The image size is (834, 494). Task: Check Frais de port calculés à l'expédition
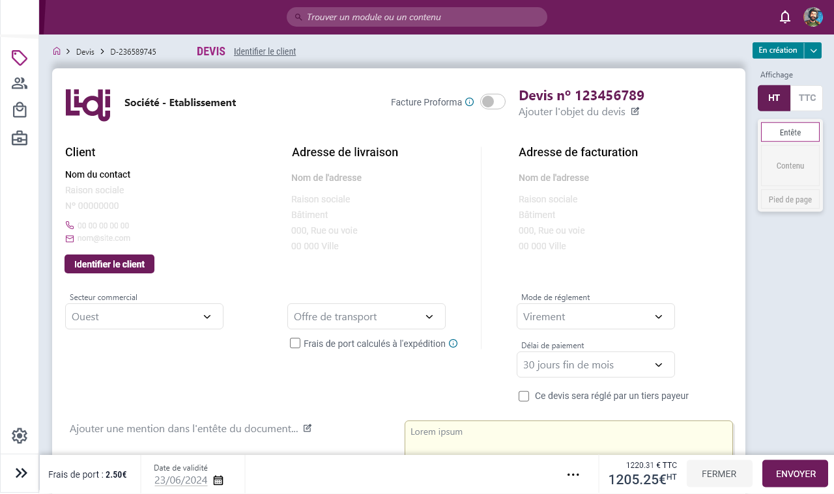click(x=295, y=344)
